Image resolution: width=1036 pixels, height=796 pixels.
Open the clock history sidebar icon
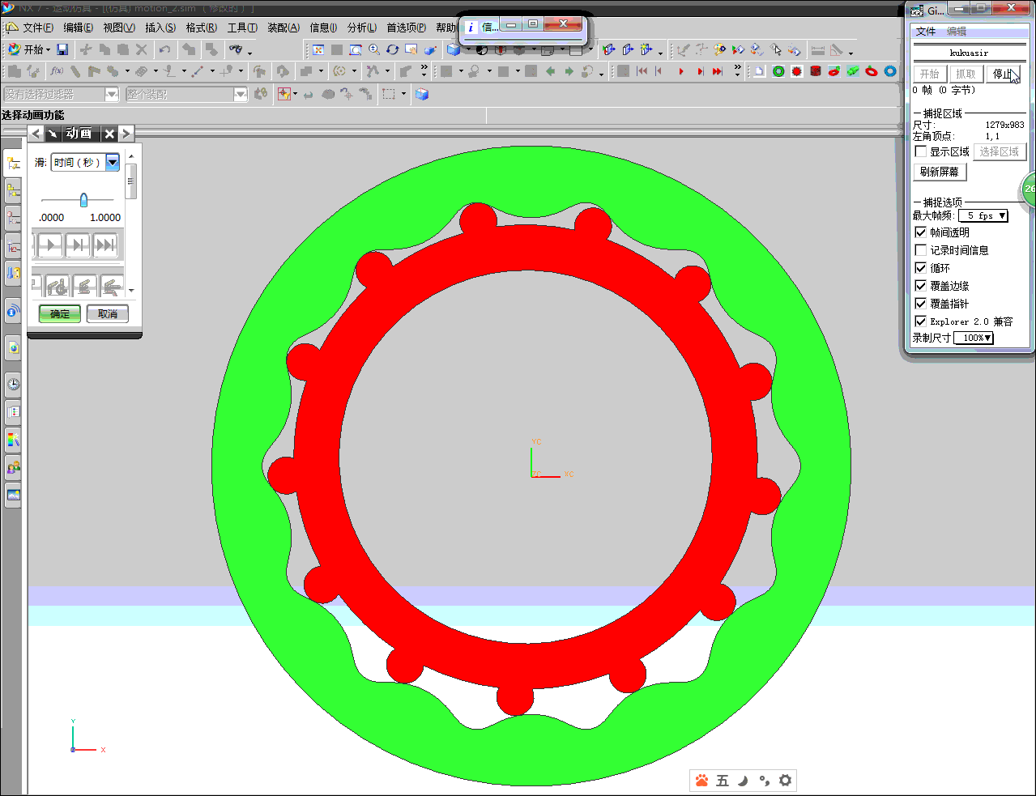click(13, 384)
